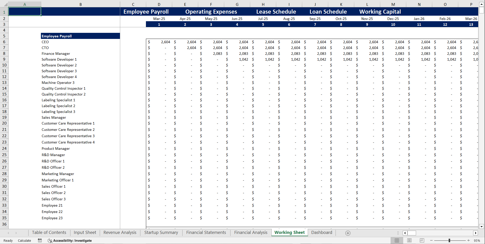Adjust the zoom slider handle
This screenshot has height=244, width=485.
450,240
